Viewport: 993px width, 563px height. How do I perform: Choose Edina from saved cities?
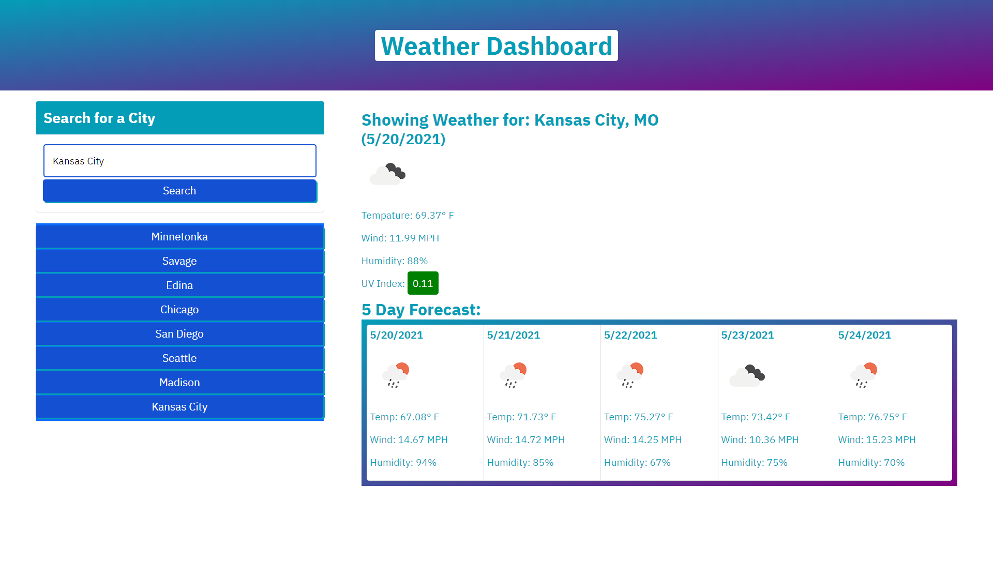tap(179, 285)
